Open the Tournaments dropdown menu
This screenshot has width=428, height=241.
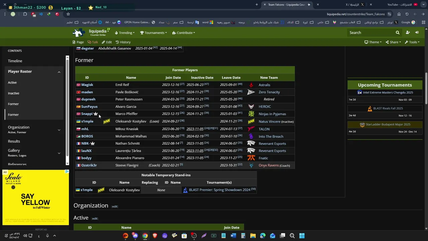click(153, 33)
